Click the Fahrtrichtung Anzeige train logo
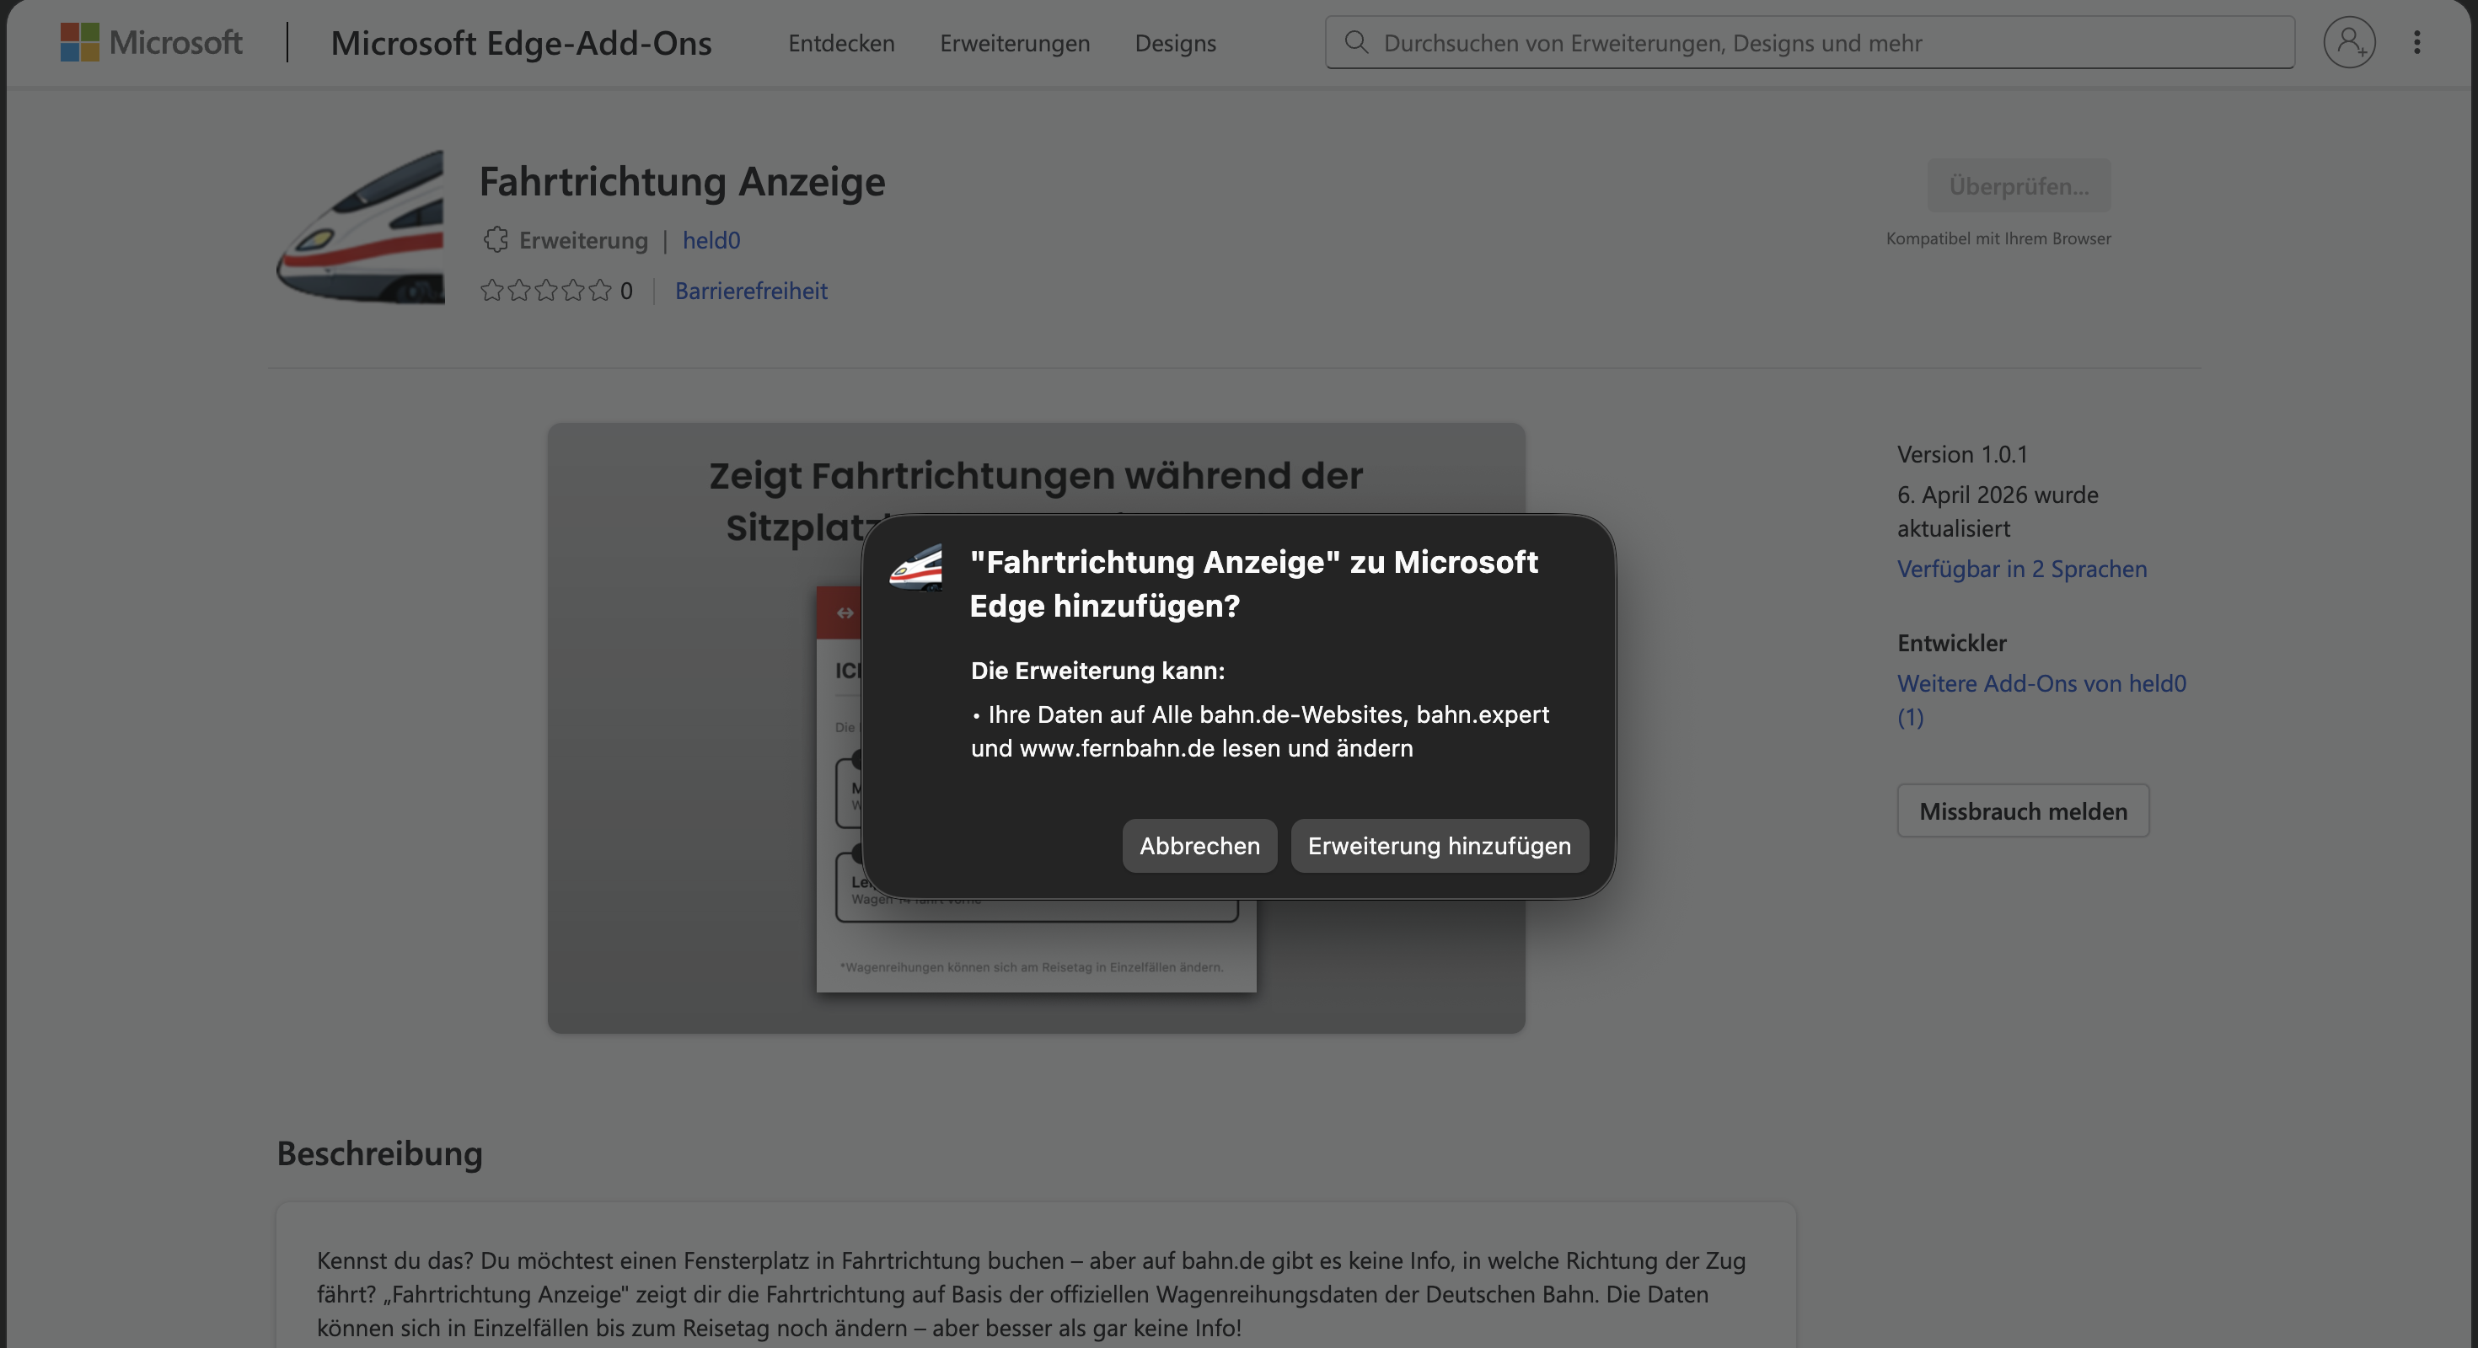Viewport: 2478px width, 1348px height. pyautogui.click(x=361, y=227)
